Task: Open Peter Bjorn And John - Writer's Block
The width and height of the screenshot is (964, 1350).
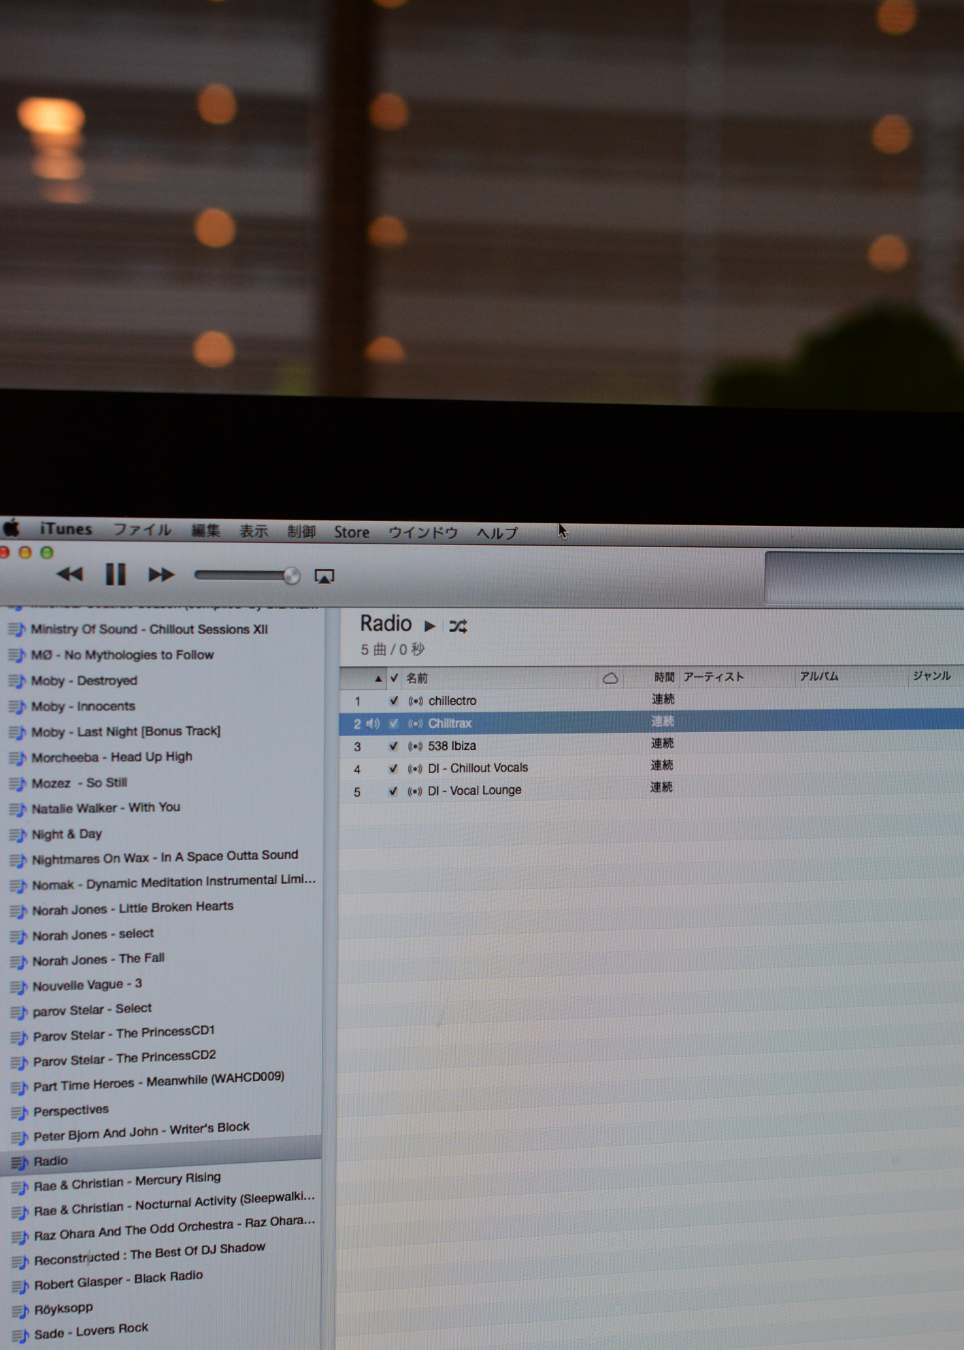Action: 142,1132
